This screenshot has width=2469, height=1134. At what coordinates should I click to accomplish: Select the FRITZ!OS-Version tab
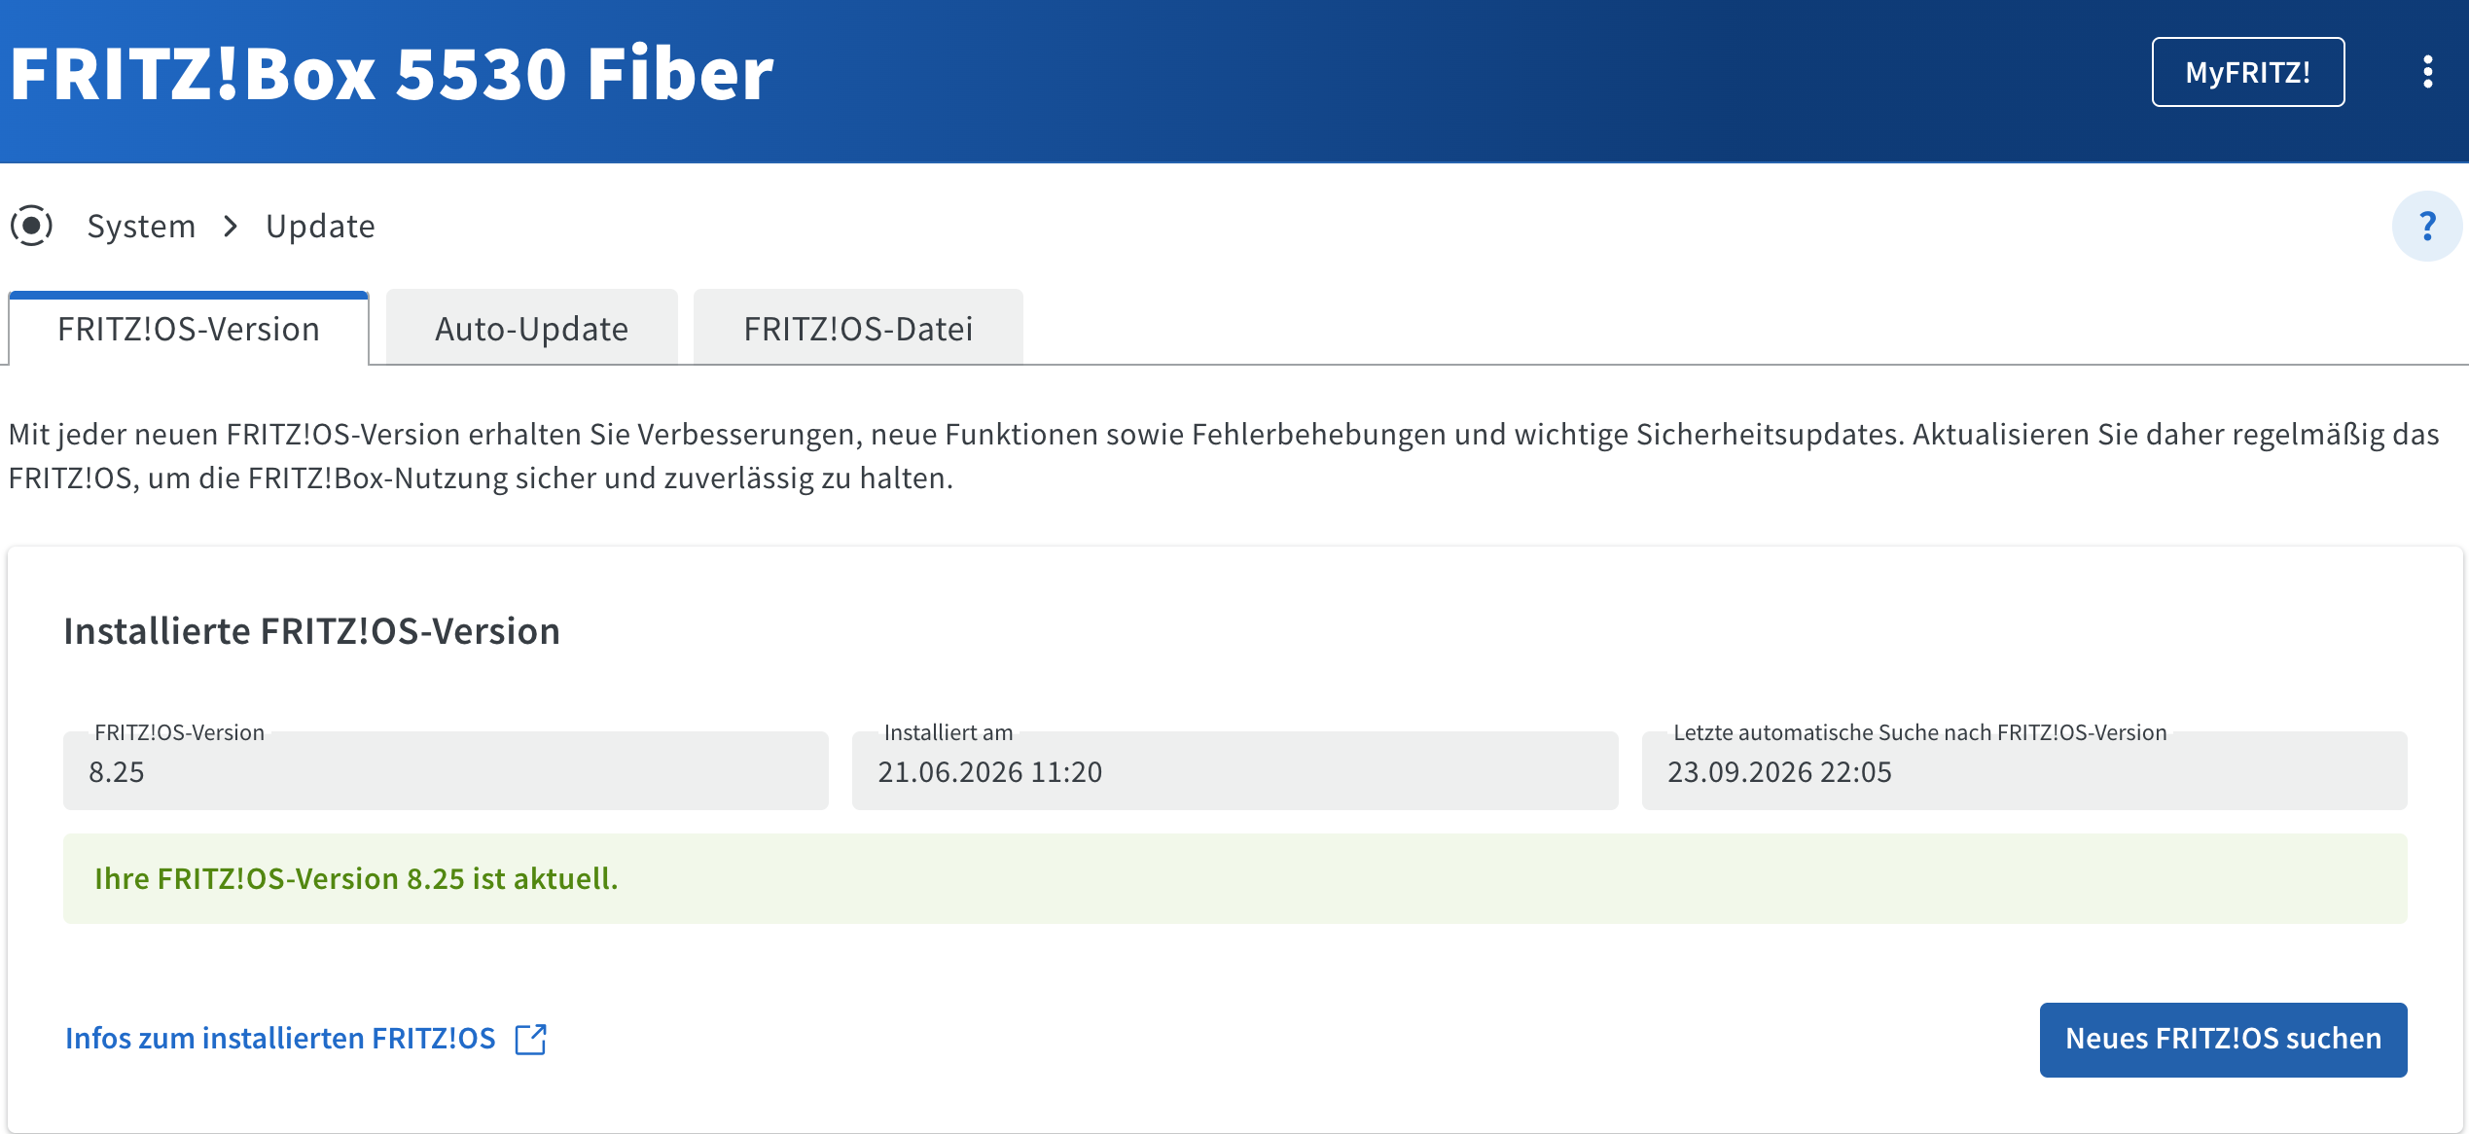(x=189, y=329)
